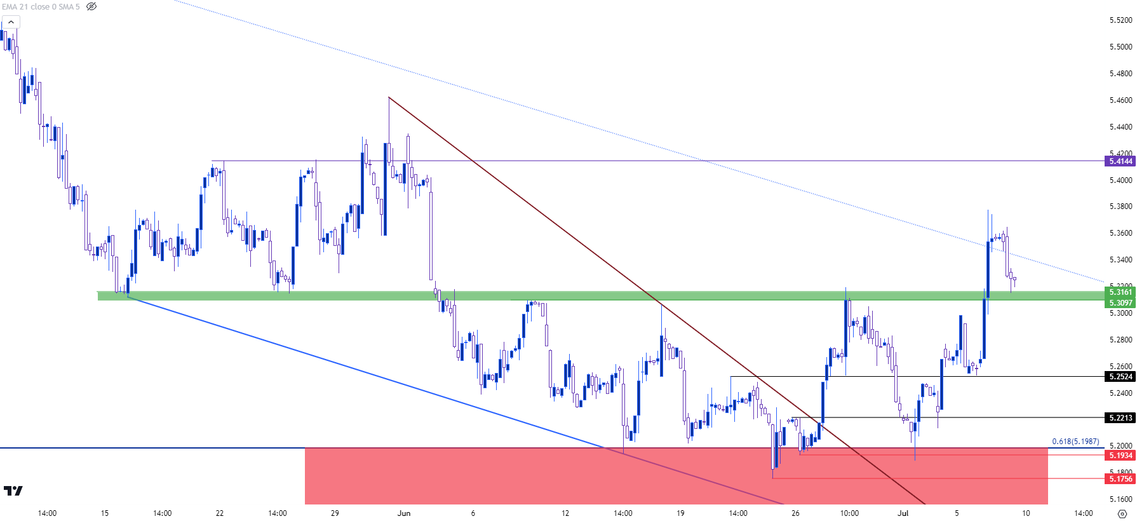Select the 5.4144 price label
This screenshot has width=1137, height=521.
tap(1120, 161)
